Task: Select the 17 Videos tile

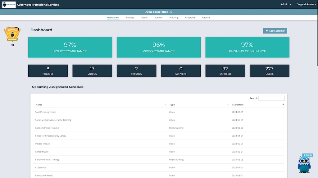Action: tap(92, 71)
